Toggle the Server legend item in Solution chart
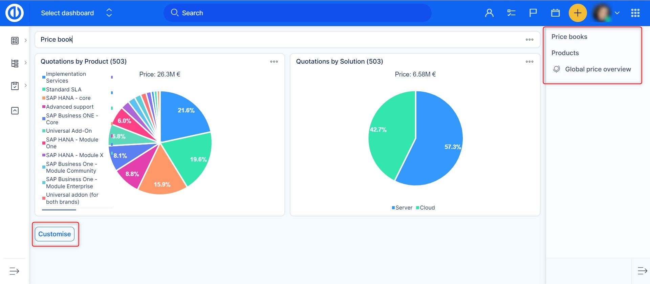 pos(402,207)
